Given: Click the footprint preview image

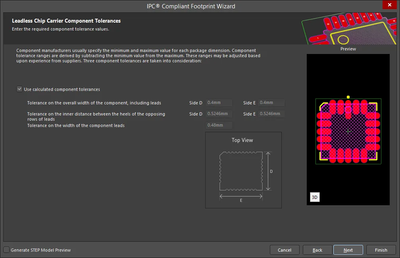Looking at the screenshot, I should [348, 129].
